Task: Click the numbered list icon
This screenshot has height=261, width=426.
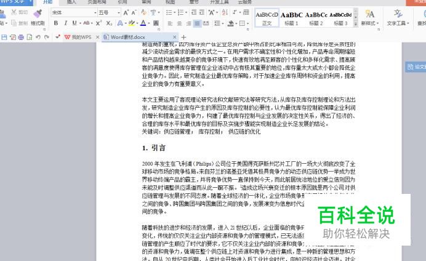Action: (x=180, y=12)
